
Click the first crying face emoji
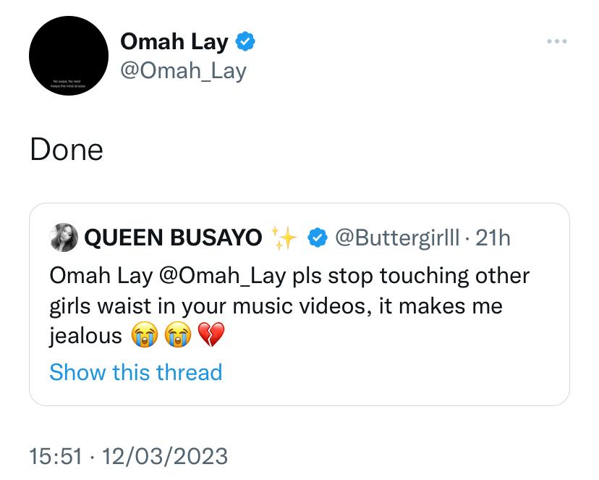[145, 334]
